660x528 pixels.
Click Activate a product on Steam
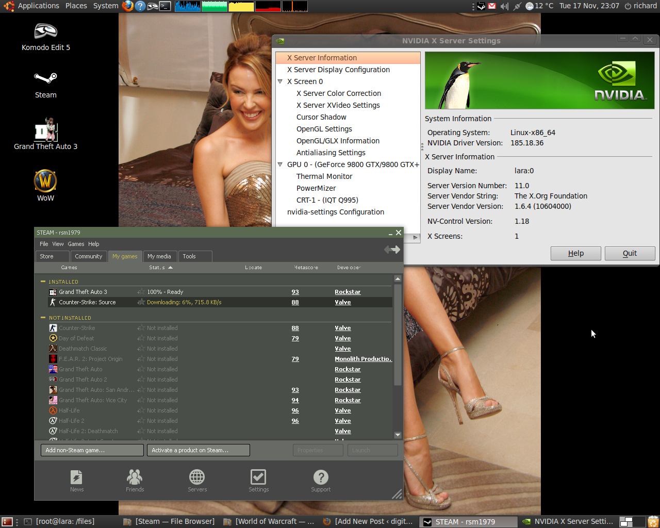(x=199, y=450)
